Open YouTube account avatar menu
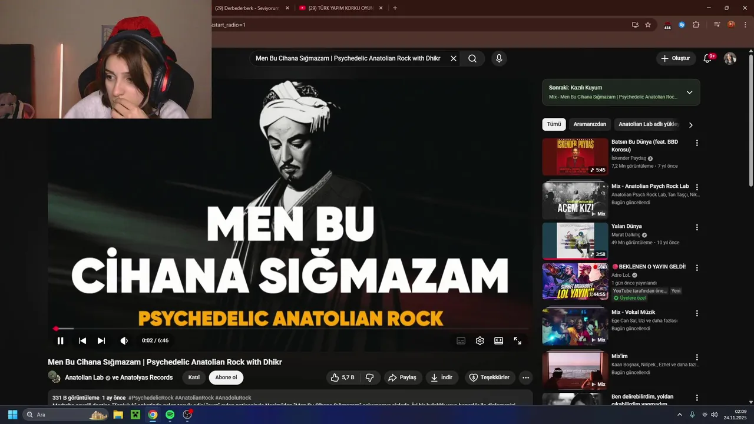This screenshot has width=754, height=424. point(730,58)
